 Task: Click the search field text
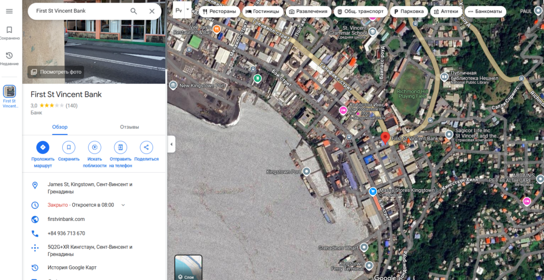pos(61,11)
